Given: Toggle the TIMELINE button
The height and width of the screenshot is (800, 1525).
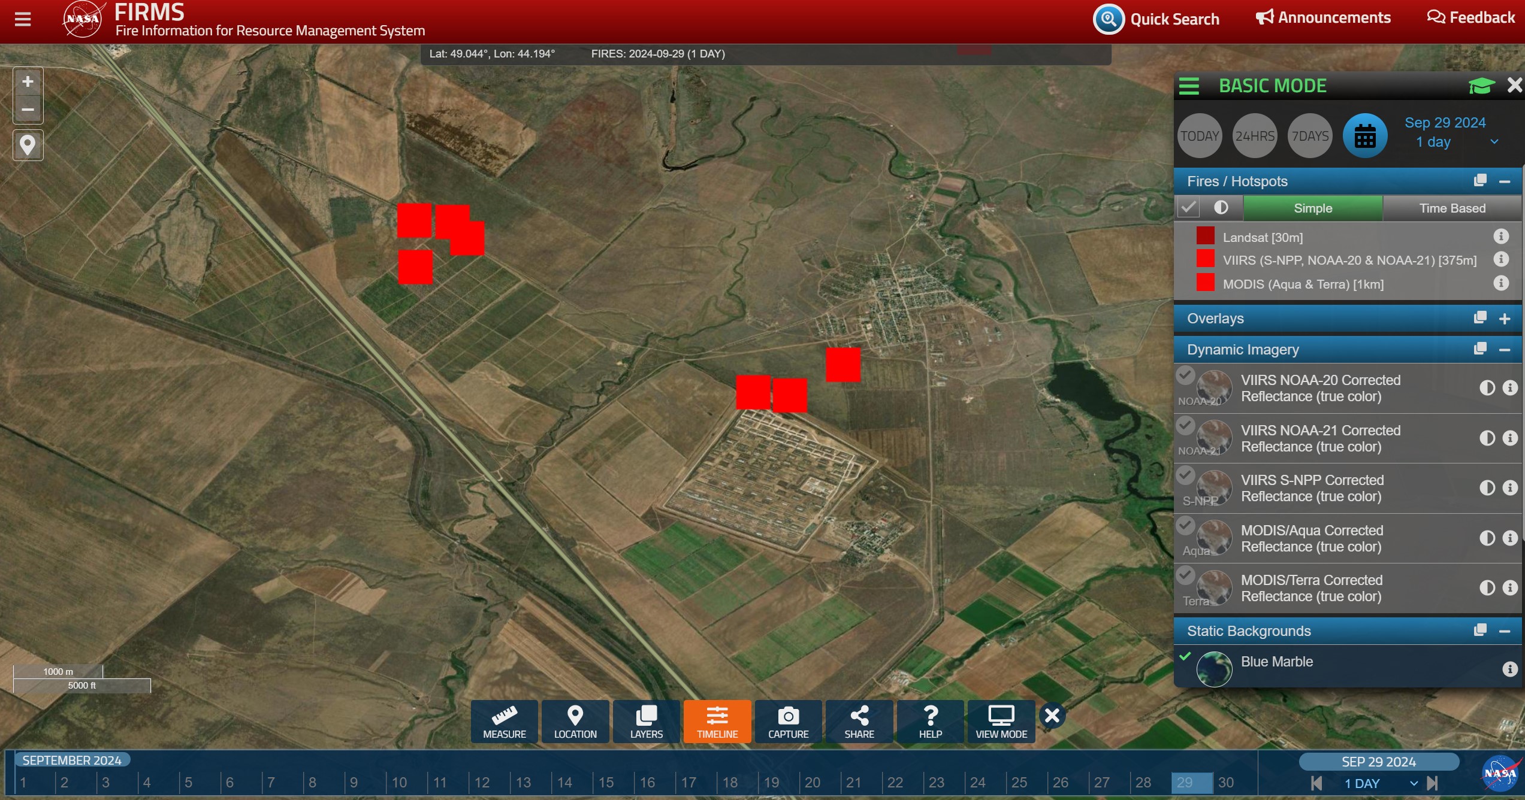Looking at the screenshot, I should point(717,722).
